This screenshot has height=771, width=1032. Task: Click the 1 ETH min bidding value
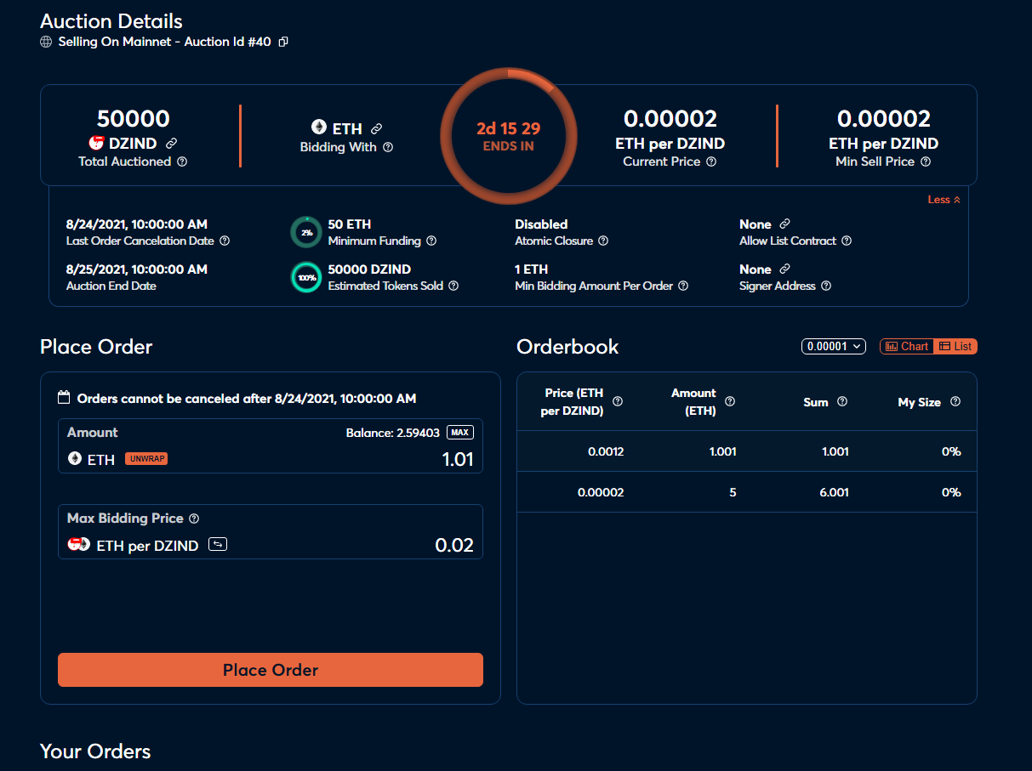pos(532,269)
